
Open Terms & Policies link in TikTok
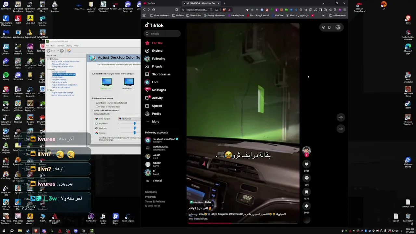pos(155,201)
